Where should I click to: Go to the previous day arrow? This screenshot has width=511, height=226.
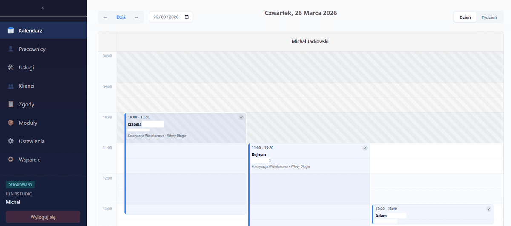click(105, 17)
